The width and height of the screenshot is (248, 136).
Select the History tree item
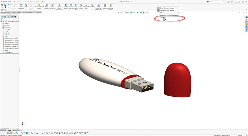click(x=7, y=24)
